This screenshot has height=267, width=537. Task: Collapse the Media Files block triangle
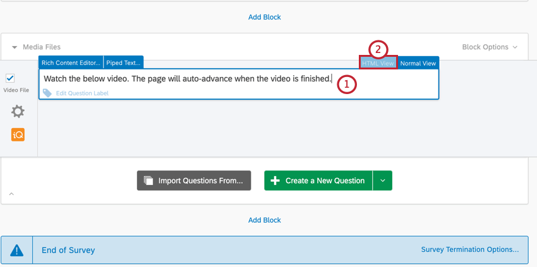click(15, 47)
